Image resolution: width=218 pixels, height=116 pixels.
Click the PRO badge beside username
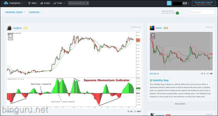coord(185,3)
